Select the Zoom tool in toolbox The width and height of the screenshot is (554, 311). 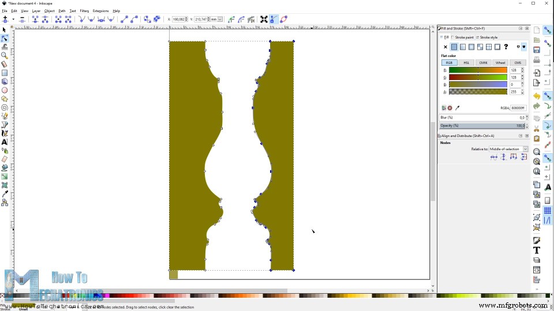point(5,56)
